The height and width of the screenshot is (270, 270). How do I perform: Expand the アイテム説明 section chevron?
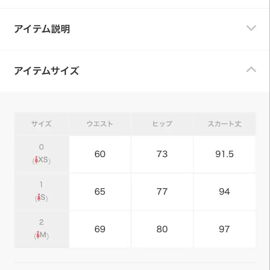click(251, 28)
